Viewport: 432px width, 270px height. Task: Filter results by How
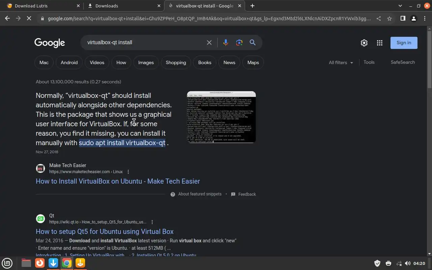121,62
